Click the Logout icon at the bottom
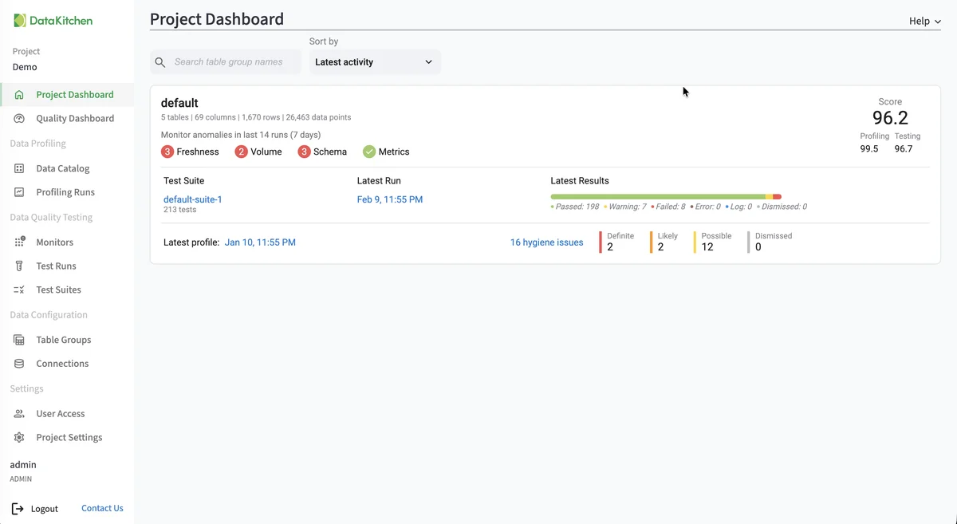This screenshot has width=957, height=524. 16,508
